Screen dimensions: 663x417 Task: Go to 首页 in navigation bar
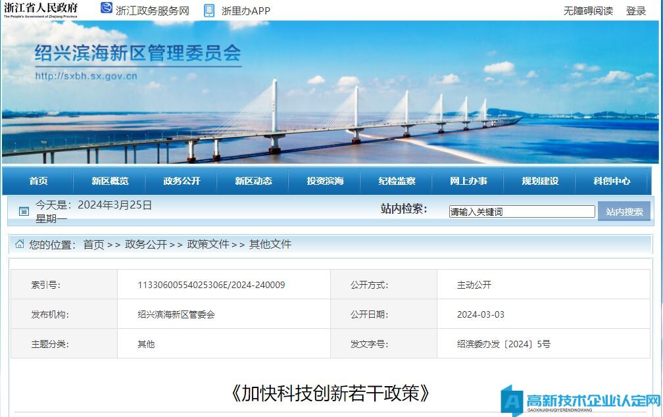pos(38,181)
